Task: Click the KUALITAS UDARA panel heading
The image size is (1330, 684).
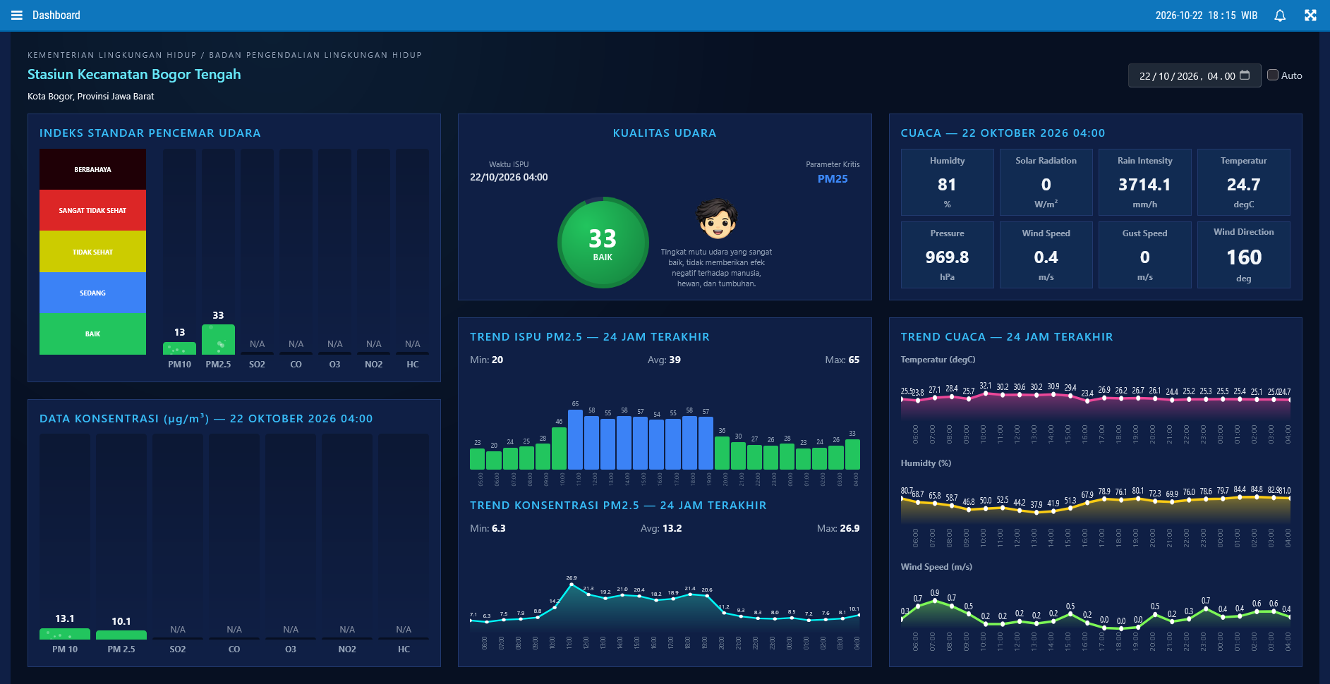Action: (x=665, y=133)
